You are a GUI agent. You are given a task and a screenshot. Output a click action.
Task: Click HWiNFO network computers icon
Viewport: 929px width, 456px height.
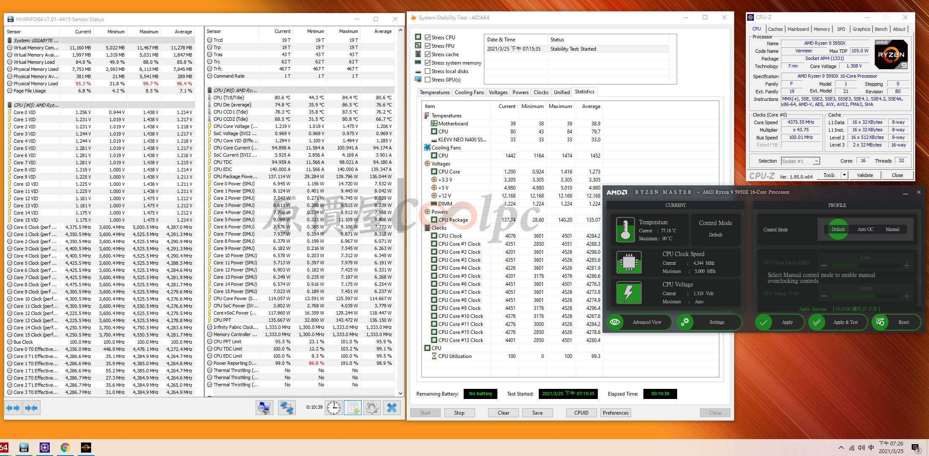(x=286, y=408)
